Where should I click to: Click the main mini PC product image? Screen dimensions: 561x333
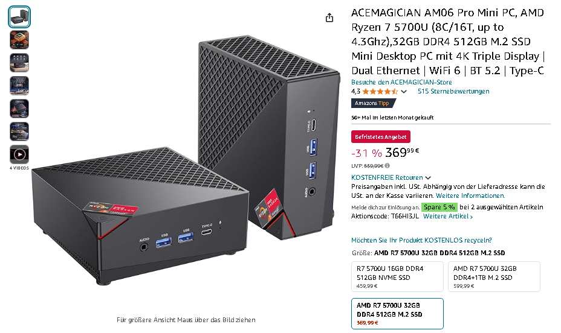click(186, 160)
